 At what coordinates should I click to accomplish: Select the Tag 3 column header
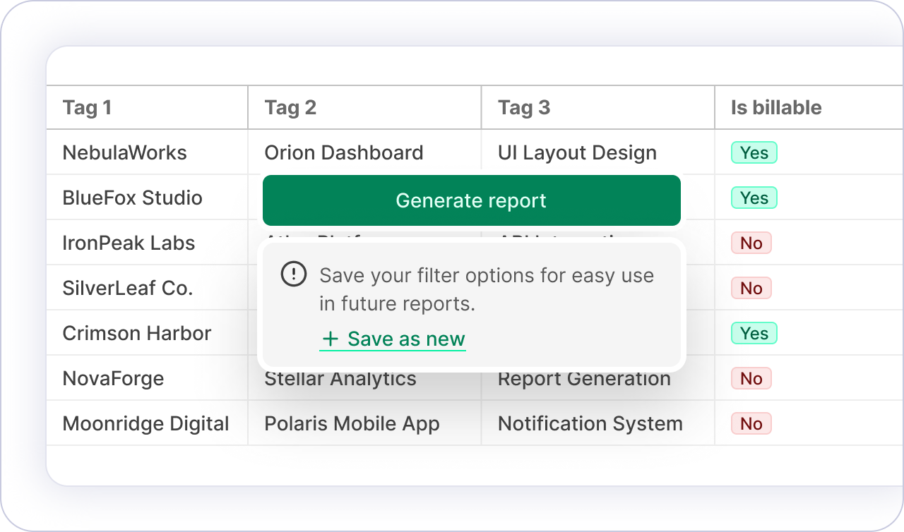coord(523,108)
